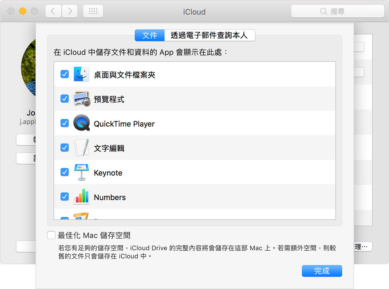Disable 預覽程式 document storage
Viewport: 389px width, 289px height.
coord(64,99)
